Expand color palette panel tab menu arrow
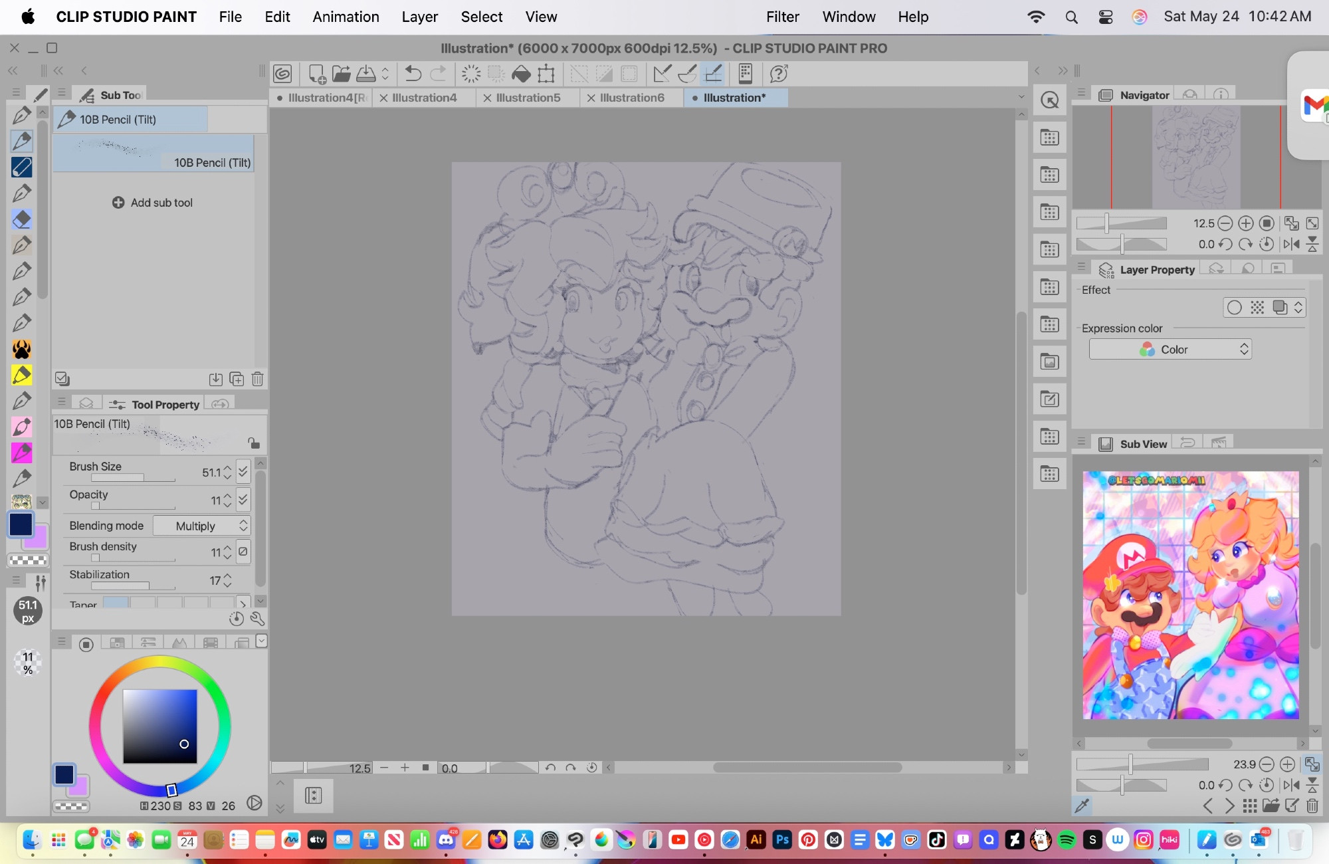Viewport: 1329px width, 864px height. point(261,641)
